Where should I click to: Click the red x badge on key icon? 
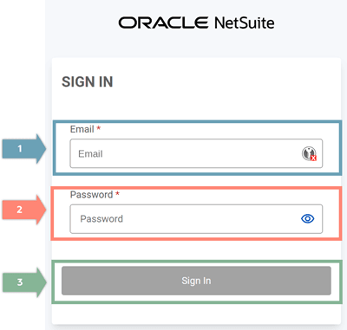[x=314, y=158]
